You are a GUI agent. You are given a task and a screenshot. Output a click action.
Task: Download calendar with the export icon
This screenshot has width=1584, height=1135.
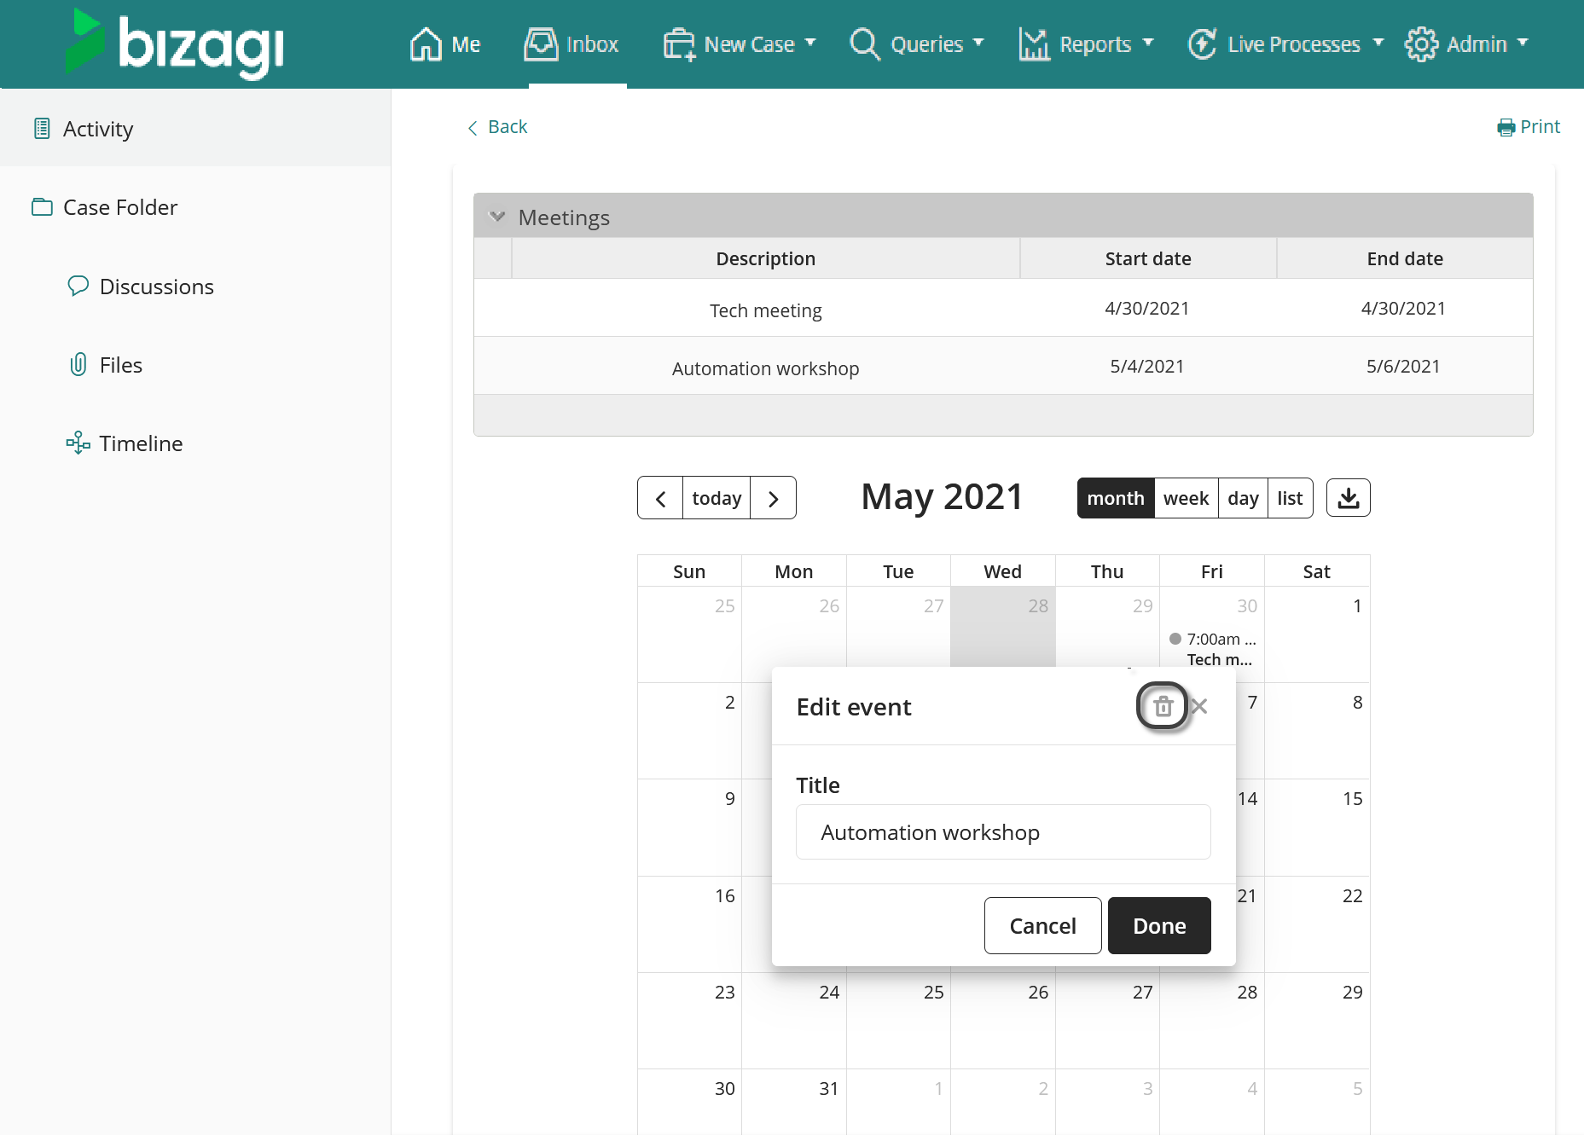[1348, 498]
